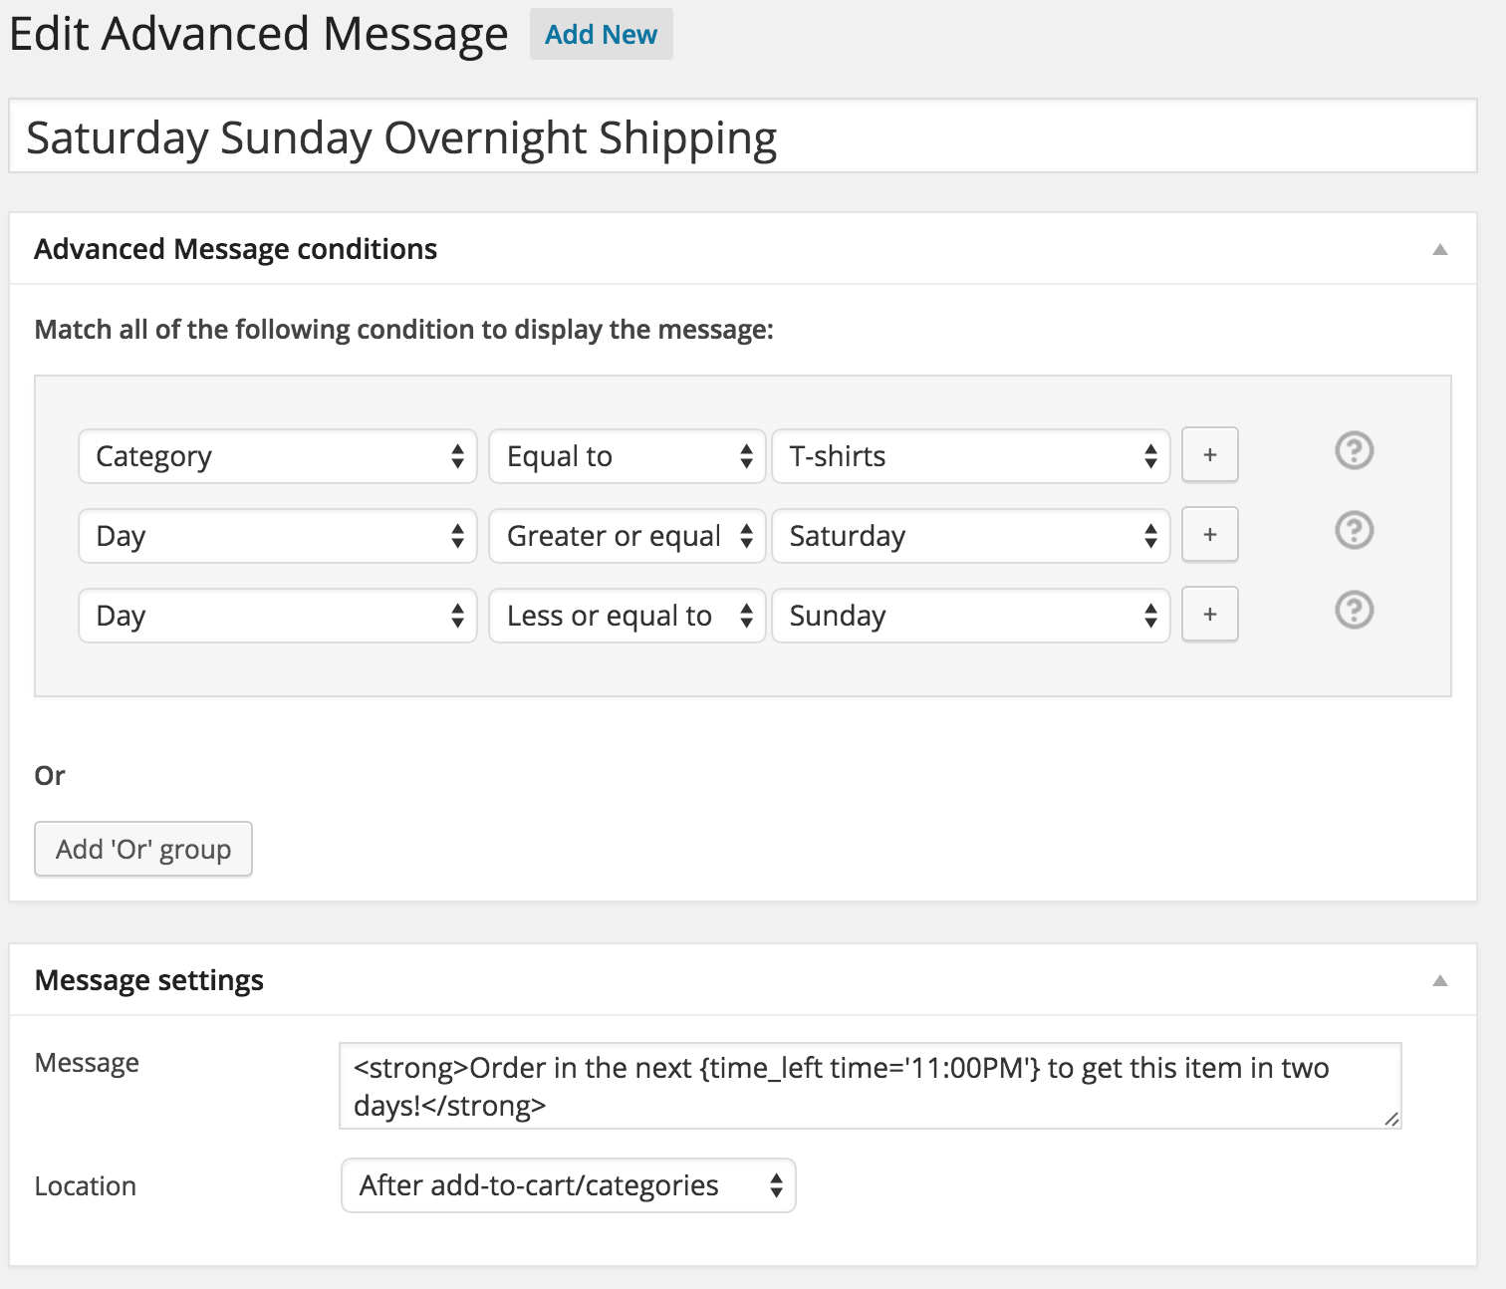
Task: Open the T-shirts value dropdown
Action: click(970, 456)
